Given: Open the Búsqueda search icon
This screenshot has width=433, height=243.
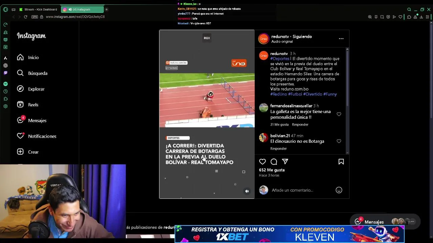Looking at the screenshot, I should click(x=20, y=73).
